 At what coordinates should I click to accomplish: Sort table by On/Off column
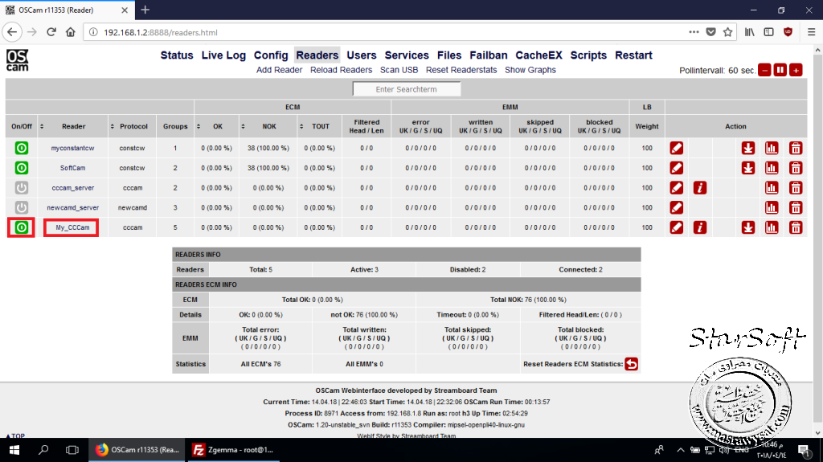point(22,126)
